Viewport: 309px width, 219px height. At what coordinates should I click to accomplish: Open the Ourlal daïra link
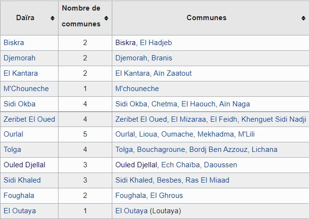[x=13, y=134]
